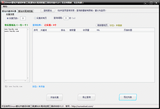Click the 采集页数 number input field
Screen dimensions: 160x109
click(23, 18)
